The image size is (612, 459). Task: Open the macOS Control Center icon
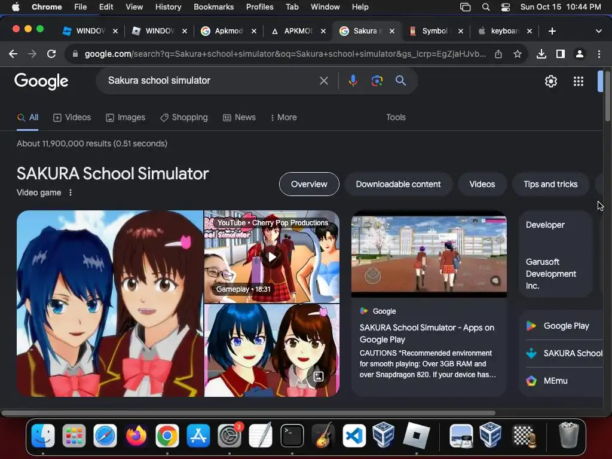(506, 7)
